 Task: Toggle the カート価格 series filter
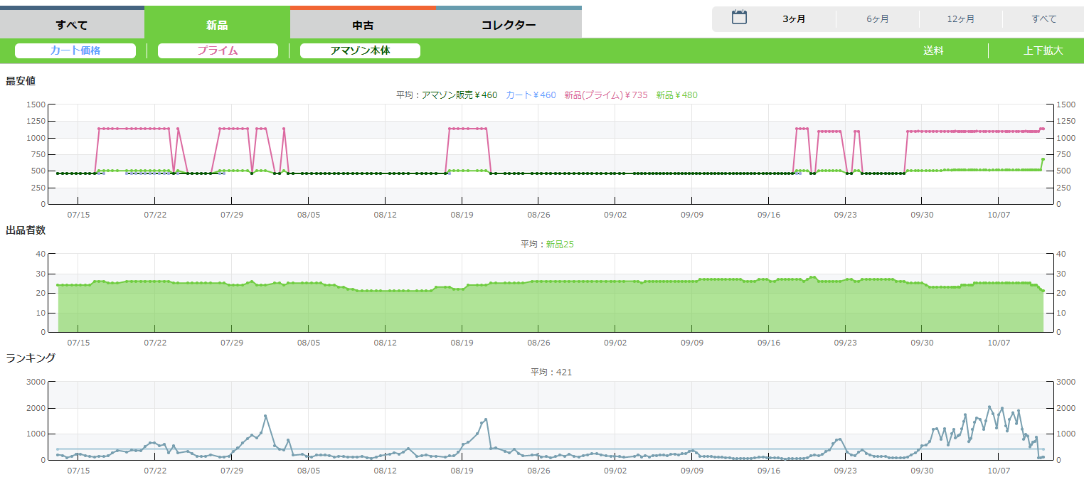(x=75, y=51)
